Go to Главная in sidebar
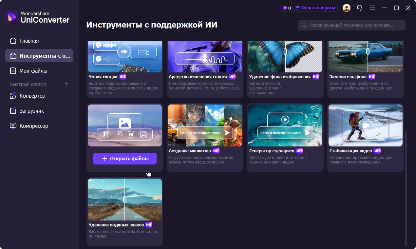This screenshot has height=249, width=416. click(29, 41)
